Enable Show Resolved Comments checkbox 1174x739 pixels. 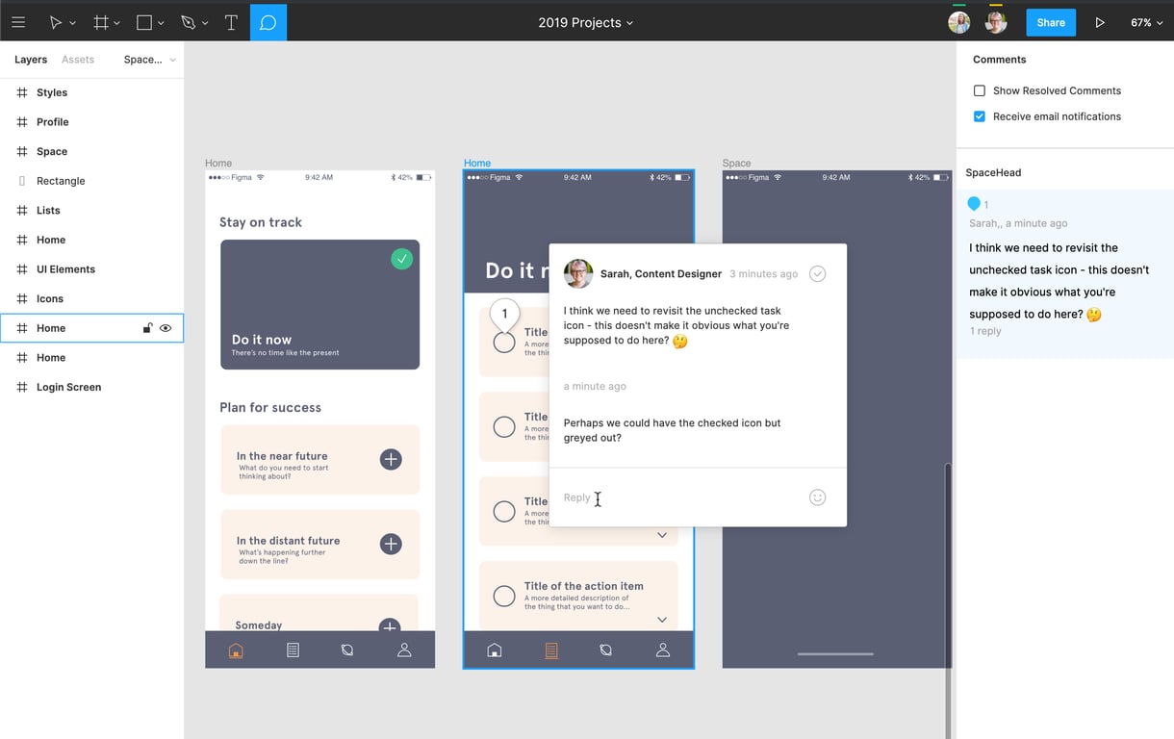pyautogui.click(x=980, y=90)
